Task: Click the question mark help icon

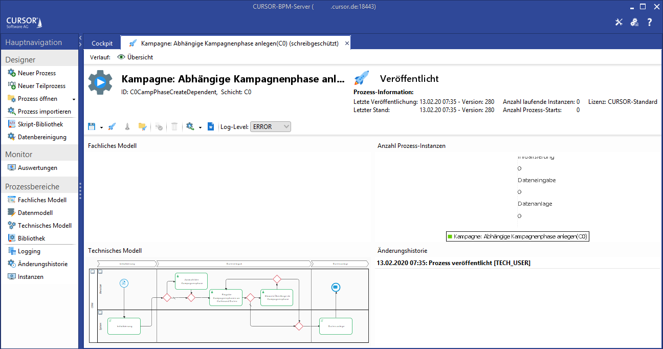Action: [650, 22]
